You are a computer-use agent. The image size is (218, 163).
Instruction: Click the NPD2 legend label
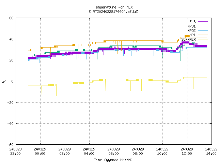191,31
